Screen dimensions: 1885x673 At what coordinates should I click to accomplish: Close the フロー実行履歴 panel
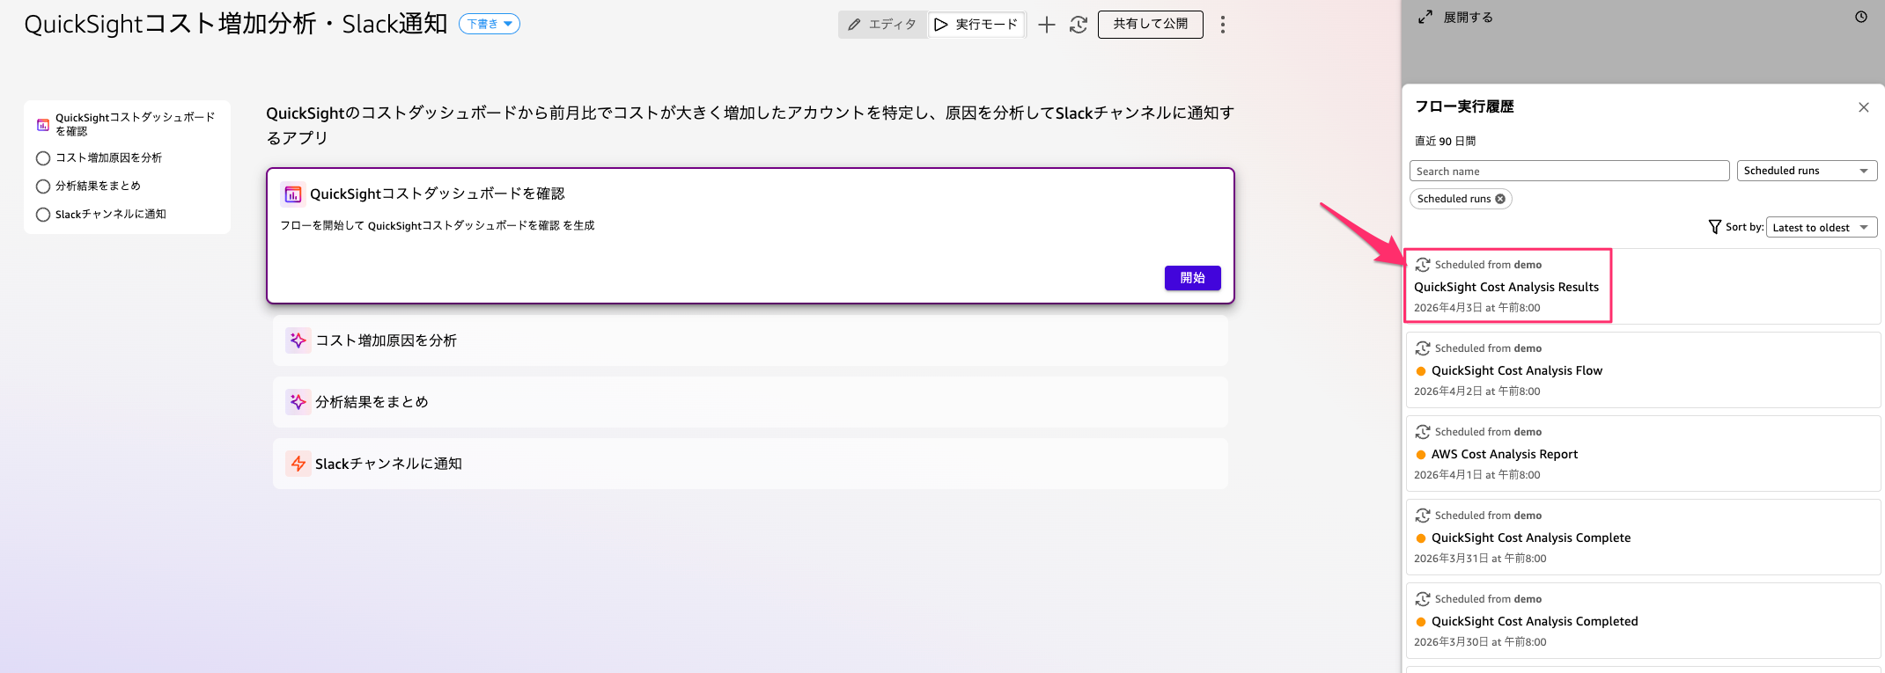pyautogui.click(x=1863, y=107)
